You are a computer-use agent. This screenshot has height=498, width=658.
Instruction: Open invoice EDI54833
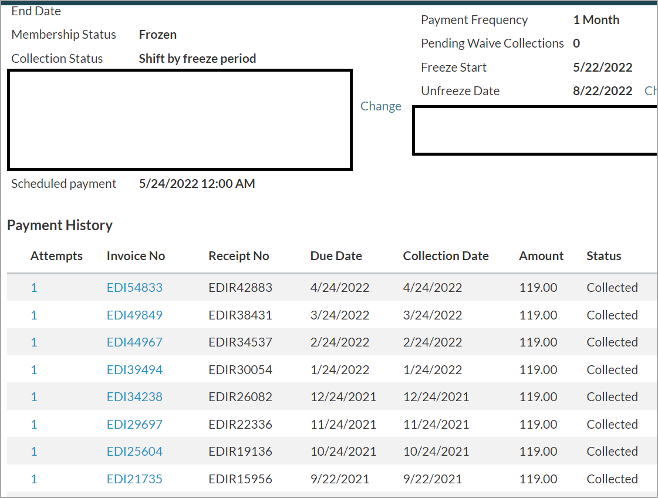[134, 288]
